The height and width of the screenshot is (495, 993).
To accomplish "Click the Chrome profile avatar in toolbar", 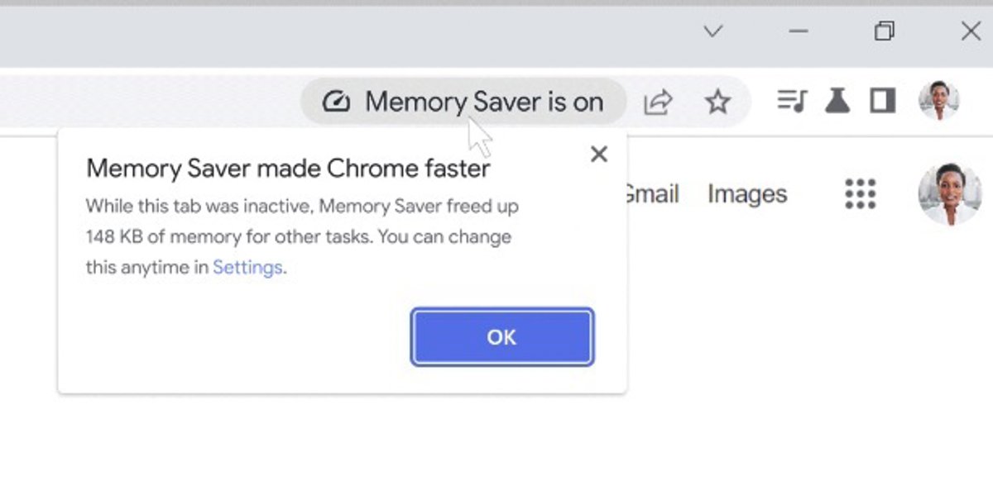I will [938, 101].
